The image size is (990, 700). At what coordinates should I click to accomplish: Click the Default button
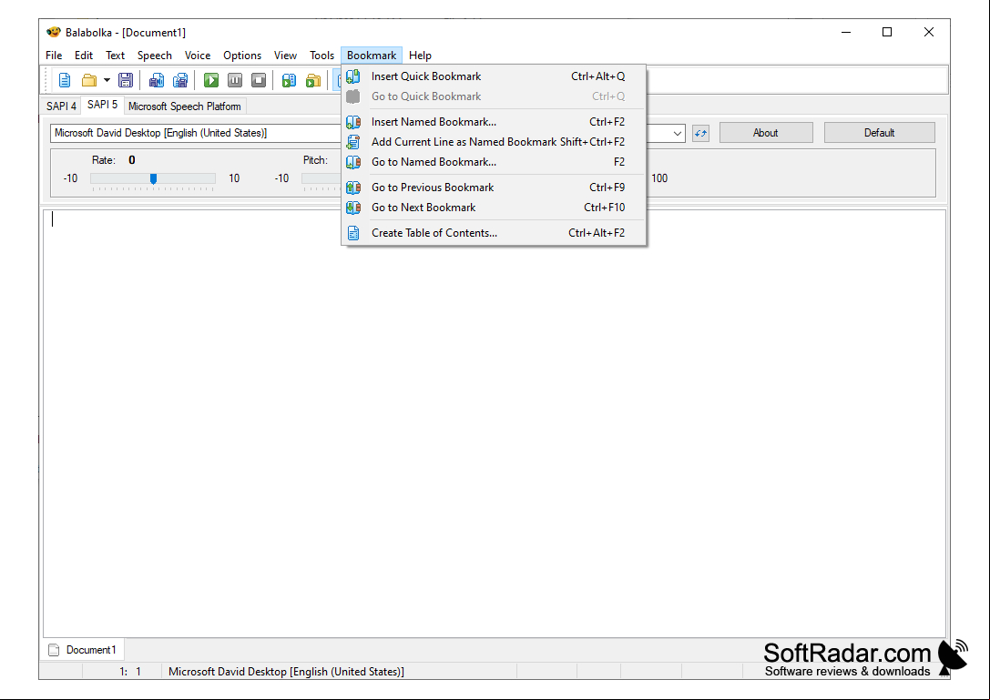880,133
